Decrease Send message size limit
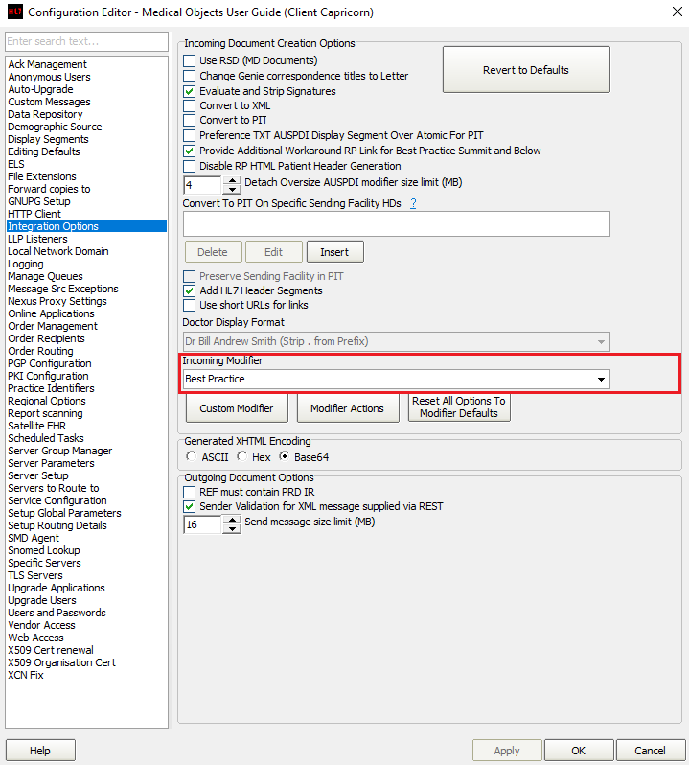This screenshot has width=689, height=765. pos(232,529)
